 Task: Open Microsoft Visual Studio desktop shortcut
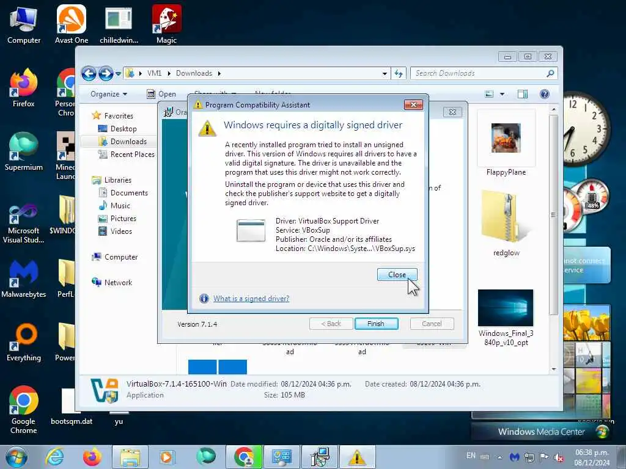24,224
